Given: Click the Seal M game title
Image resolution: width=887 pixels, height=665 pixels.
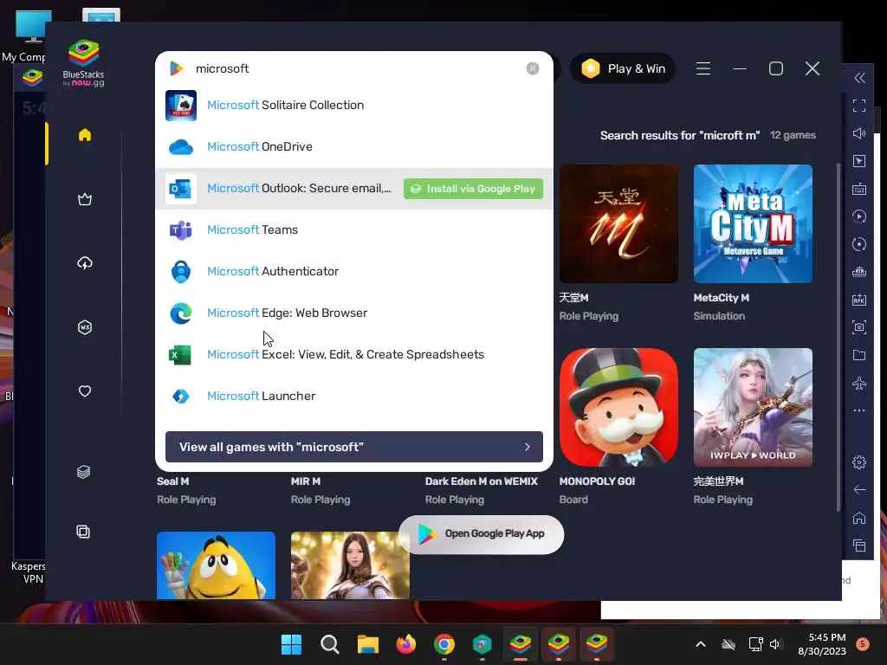Looking at the screenshot, I should coord(173,481).
